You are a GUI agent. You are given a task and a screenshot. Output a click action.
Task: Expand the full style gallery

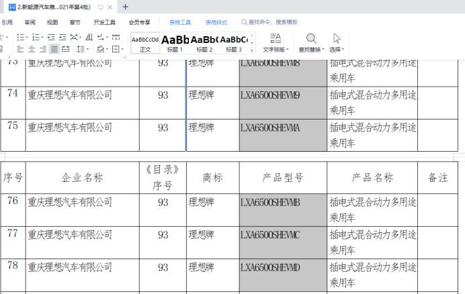coord(252,50)
